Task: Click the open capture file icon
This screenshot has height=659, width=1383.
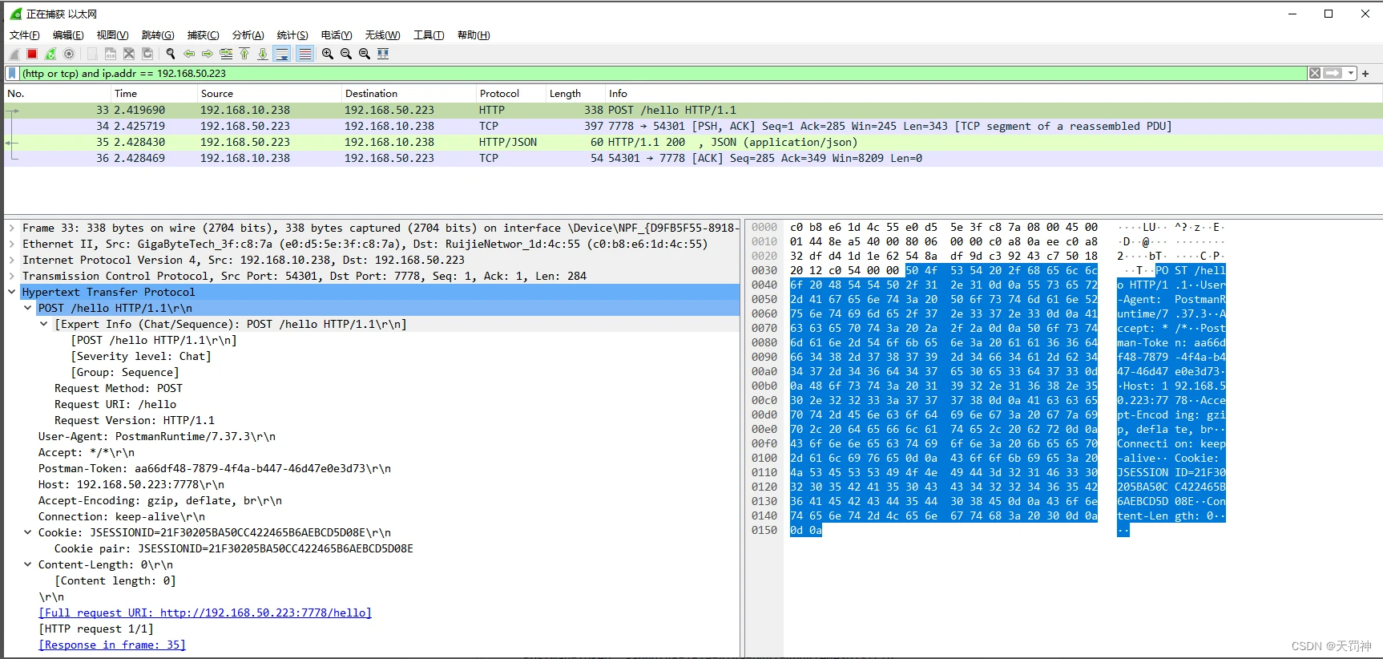Action: pyautogui.click(x=92, y=54)
